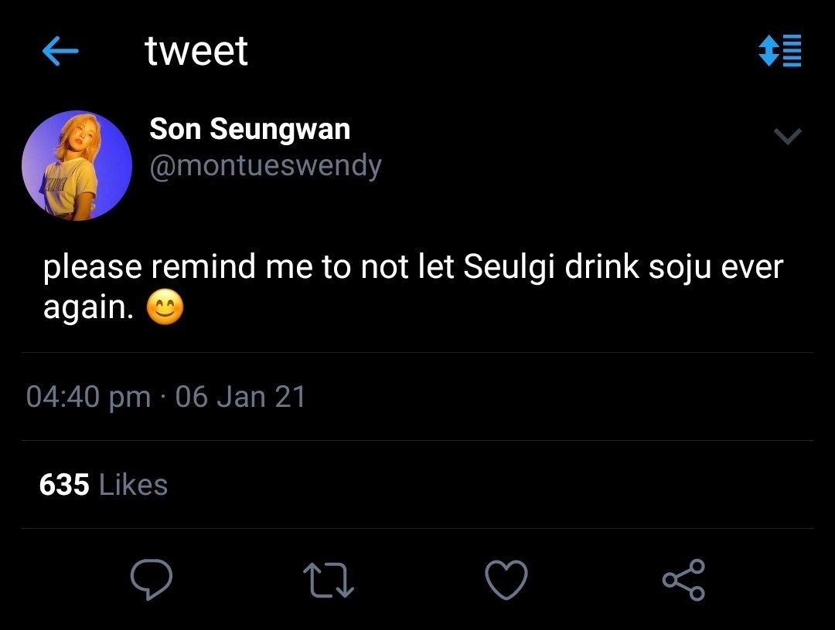Tap the smiling emoji in tweet
This screenshot has height=630, width=835.
pos(165,308)
